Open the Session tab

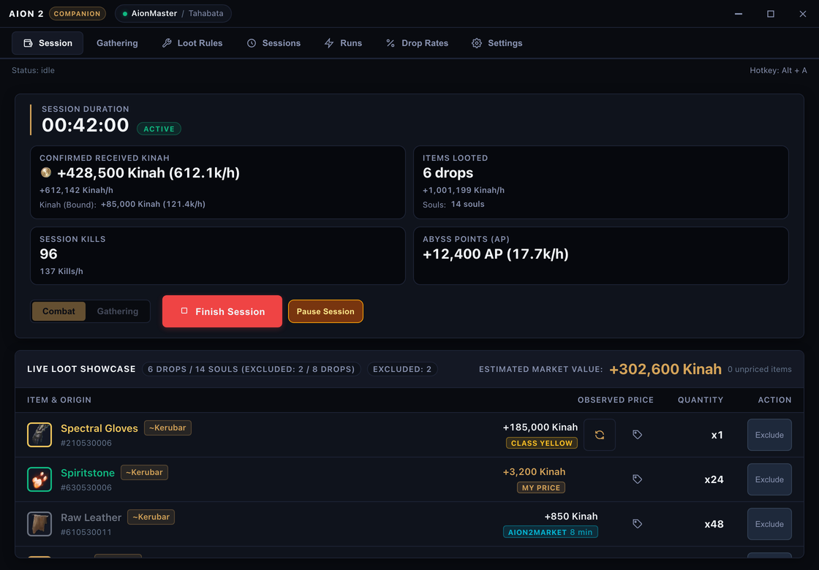pos(48,43)
